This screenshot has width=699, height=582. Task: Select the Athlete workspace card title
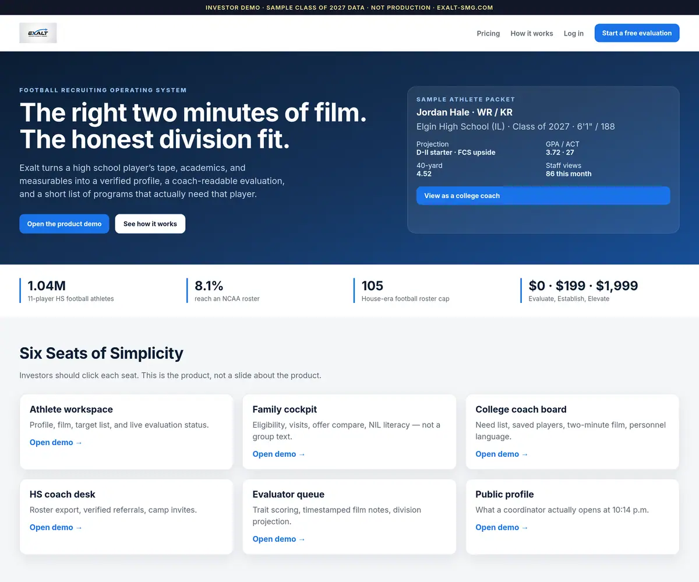[71, 410]
